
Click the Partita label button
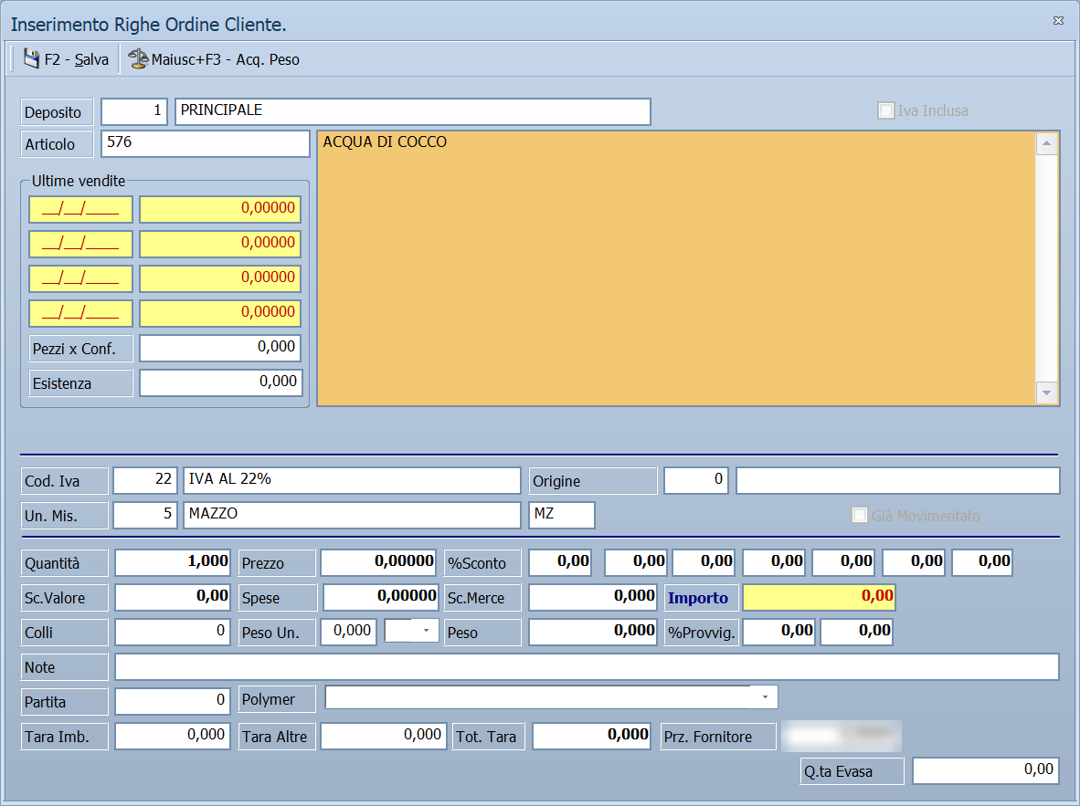(64, 702)
